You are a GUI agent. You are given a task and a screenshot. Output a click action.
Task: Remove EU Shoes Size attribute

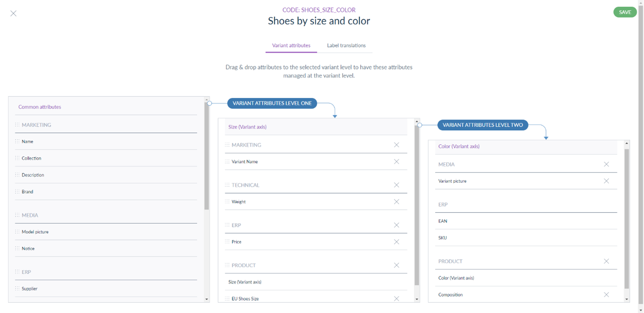pos(396,299)
